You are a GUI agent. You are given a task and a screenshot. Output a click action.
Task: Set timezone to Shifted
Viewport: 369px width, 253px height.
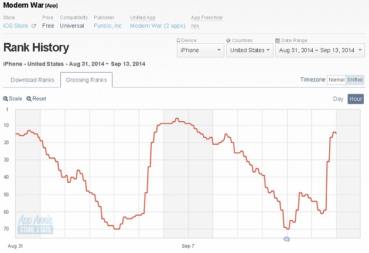354,80
